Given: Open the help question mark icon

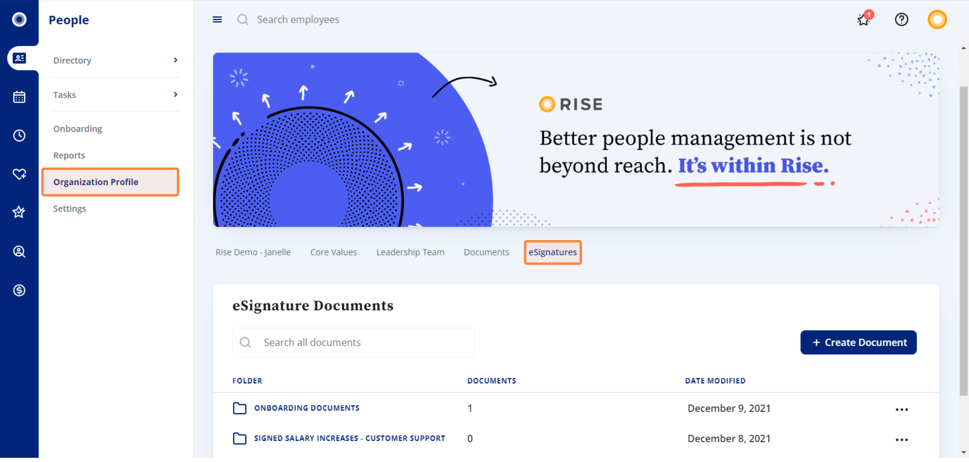Looking at the screenshot, I should [902, 20].
